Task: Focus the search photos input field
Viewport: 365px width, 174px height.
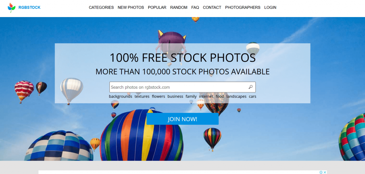Action: [x=182, y=87]
